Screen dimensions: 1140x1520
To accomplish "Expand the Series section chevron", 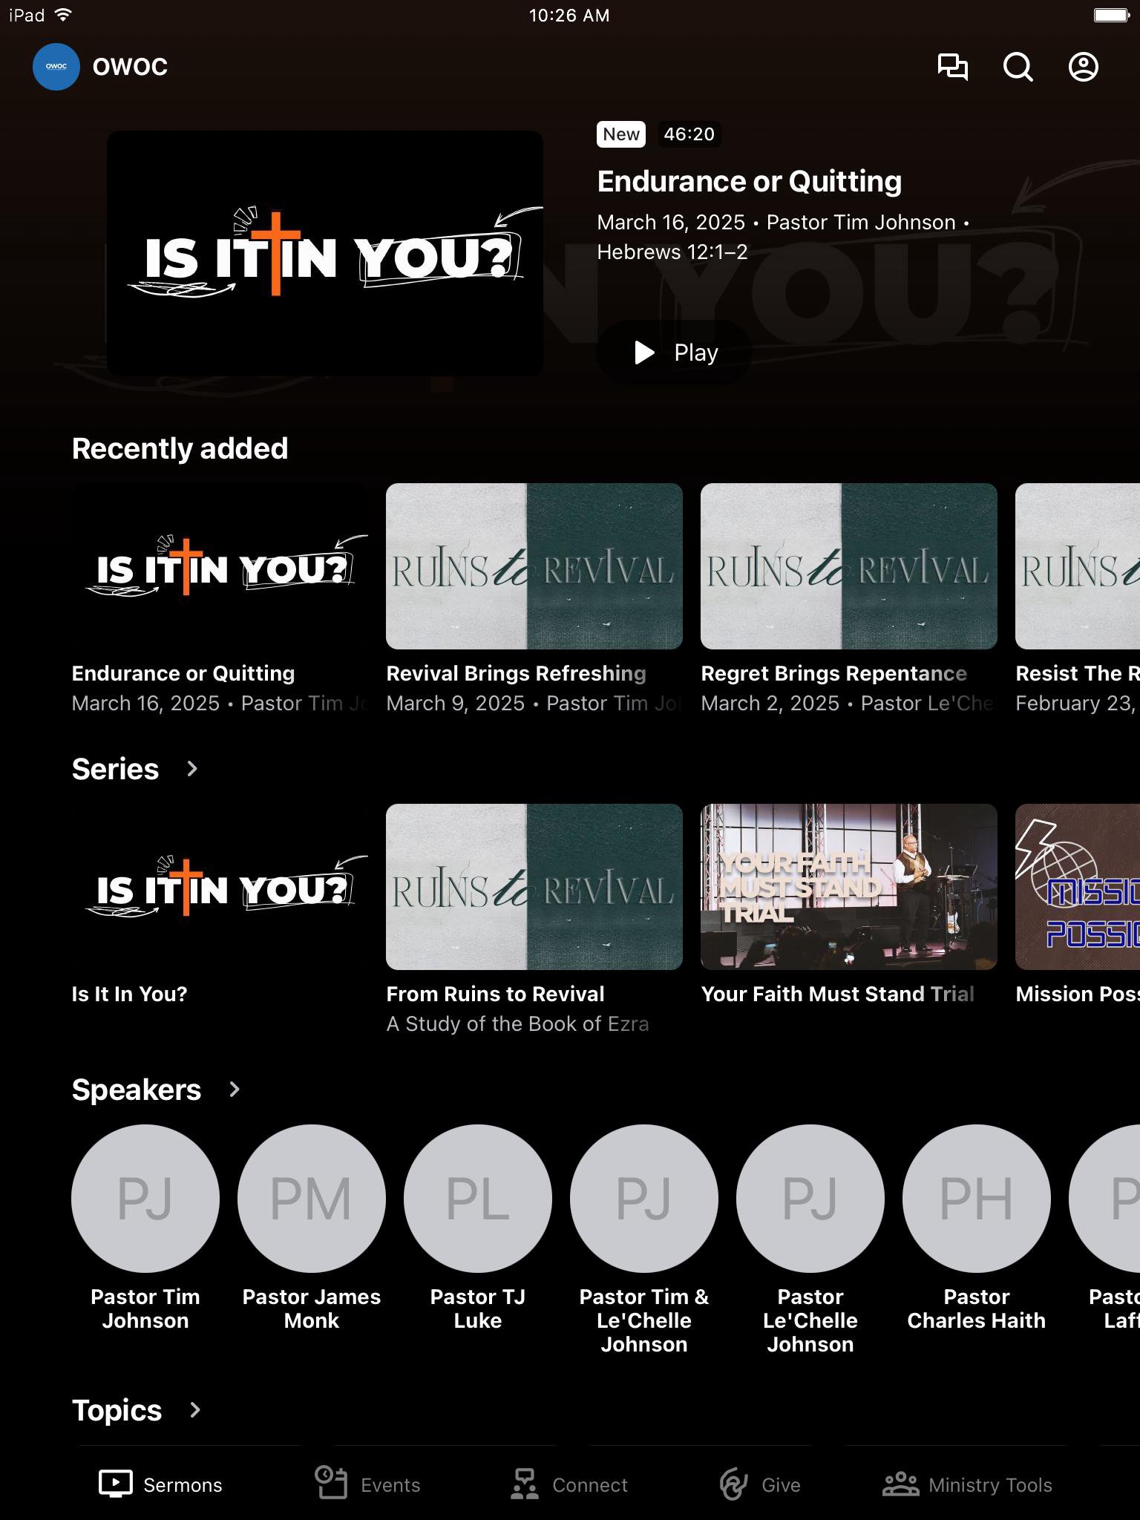I will (192, 769).
